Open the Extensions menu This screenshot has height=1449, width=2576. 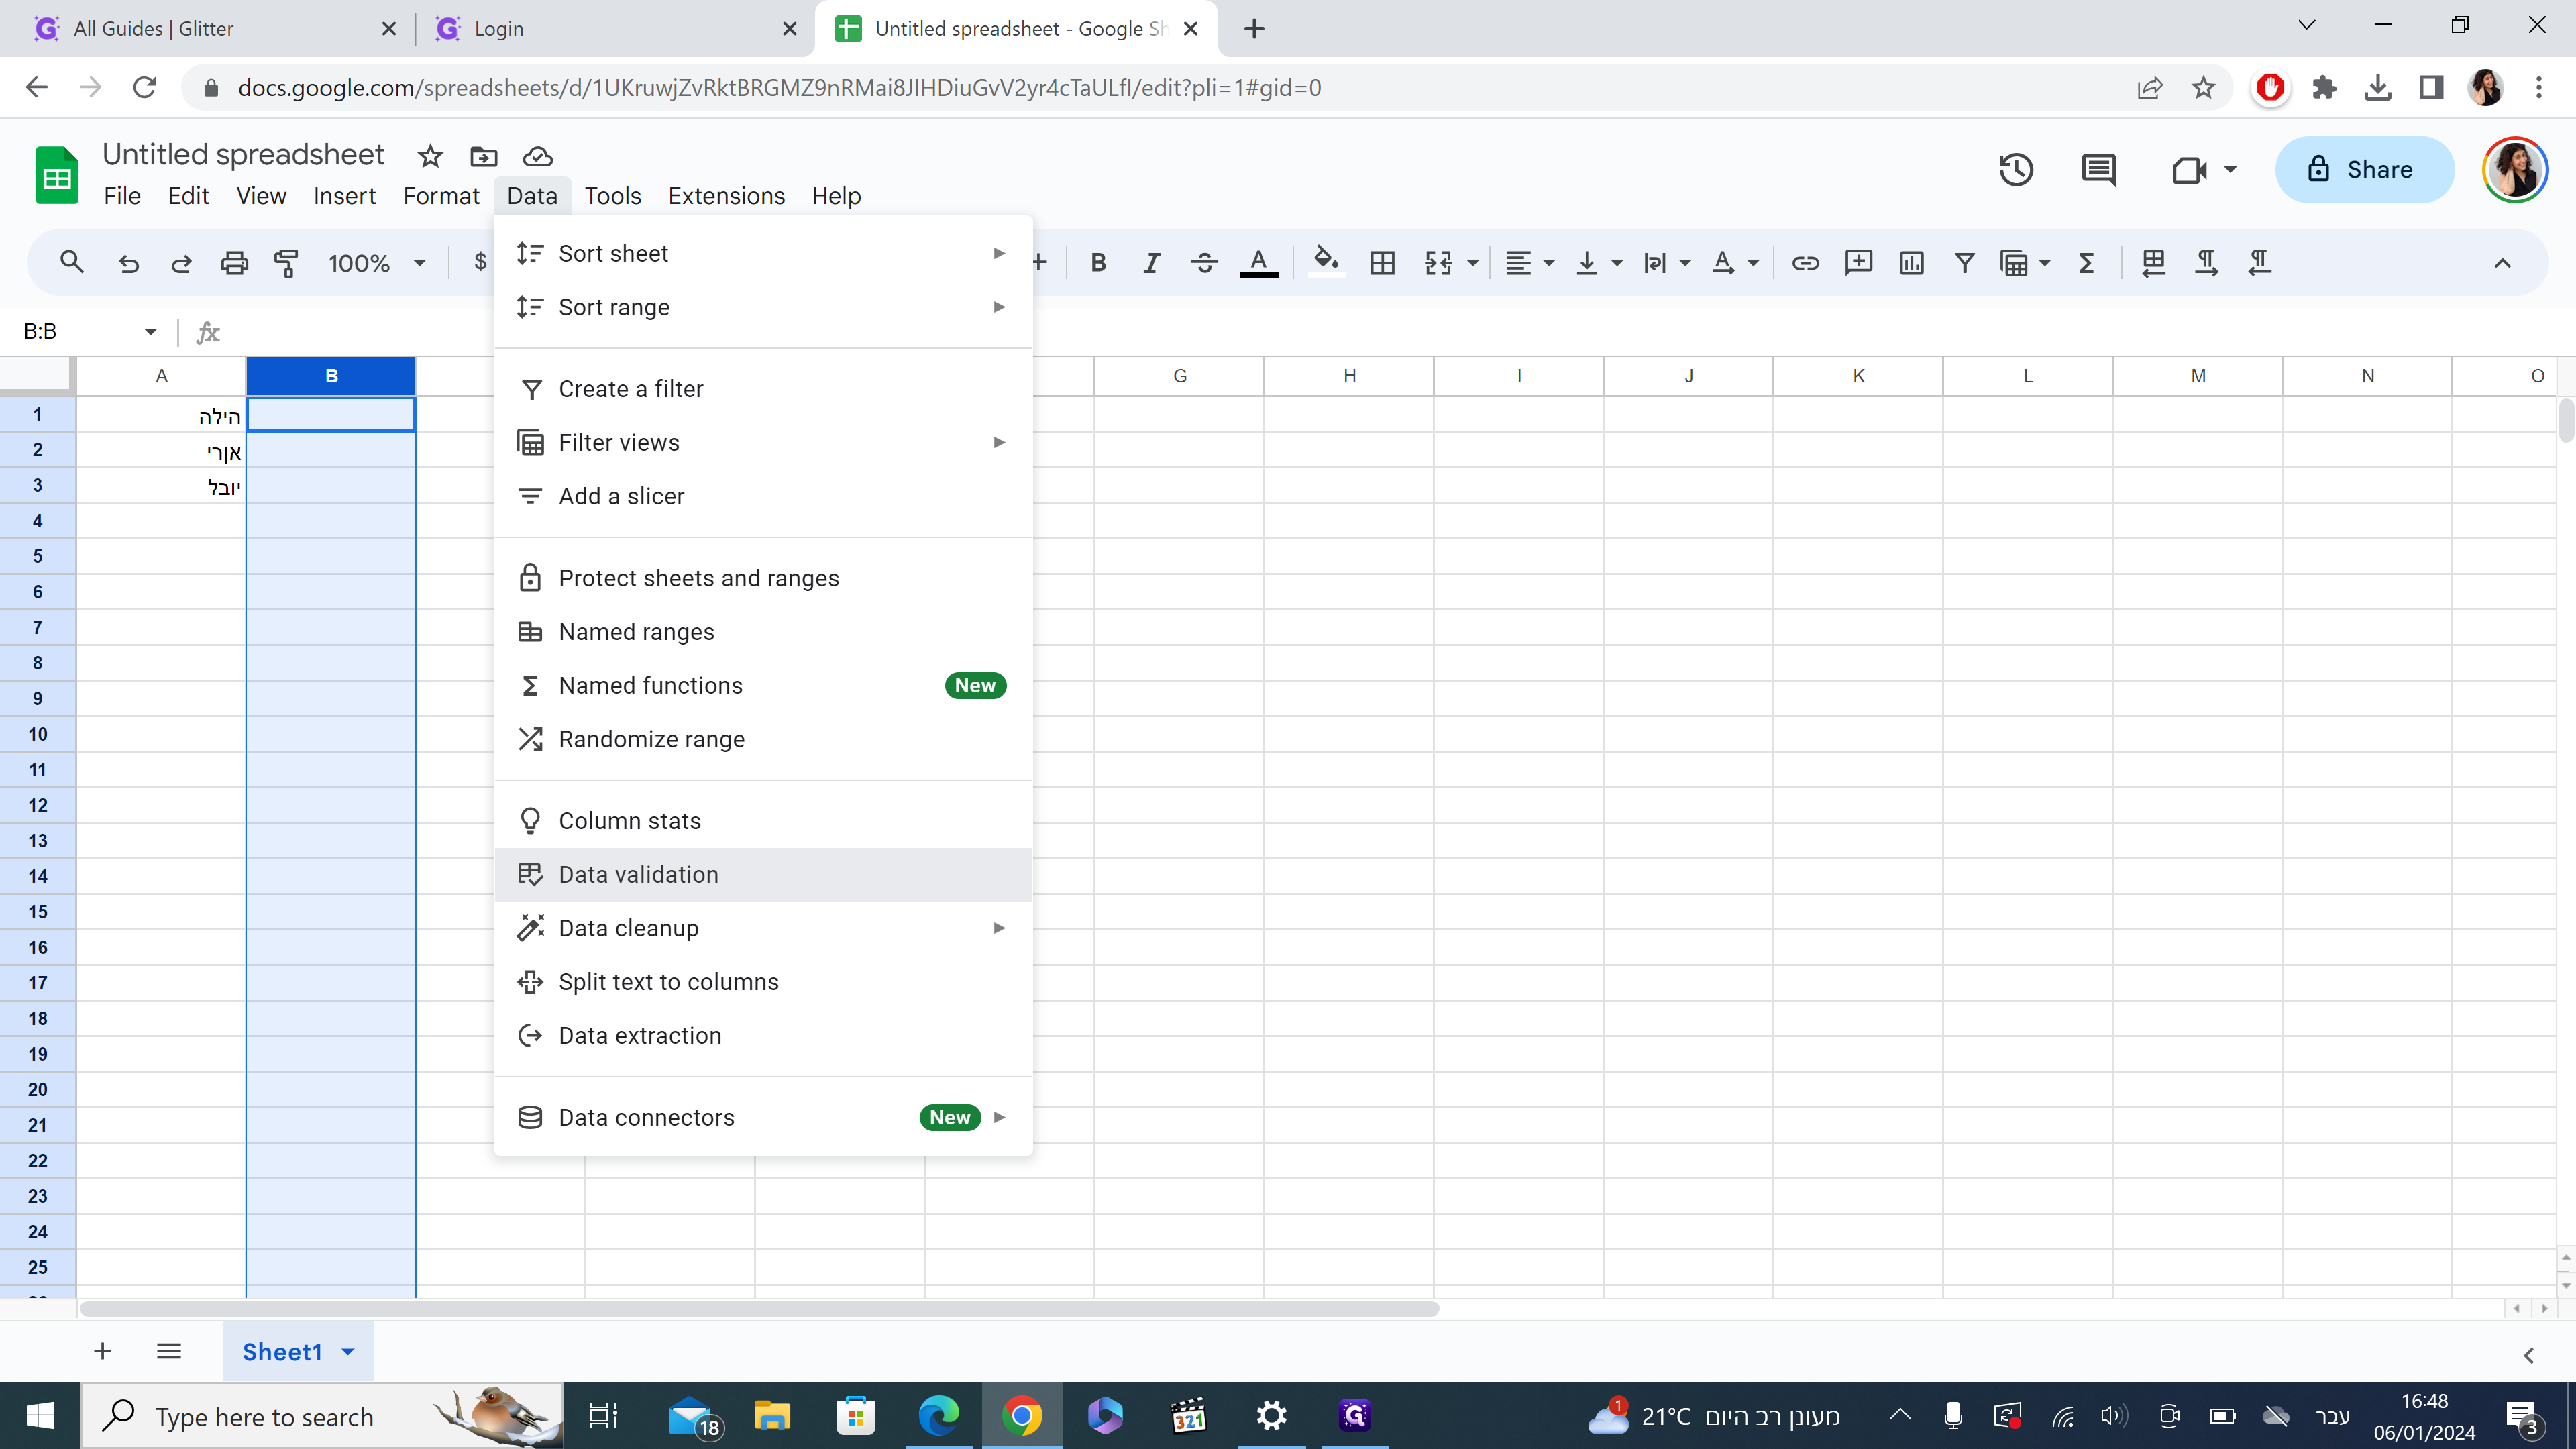pyautogui.click(x=726, y=196)
